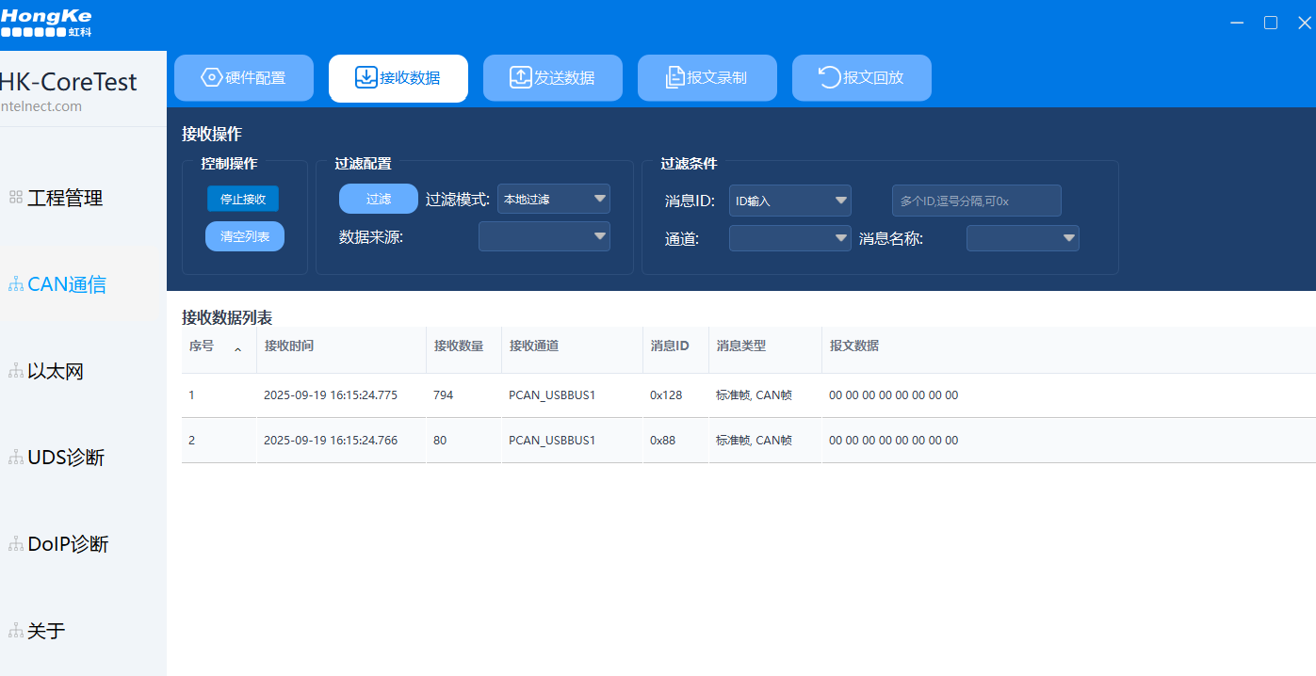Go to the 关于 sidebar item
Screen dimensions: 1316x676
pos(46,631)
